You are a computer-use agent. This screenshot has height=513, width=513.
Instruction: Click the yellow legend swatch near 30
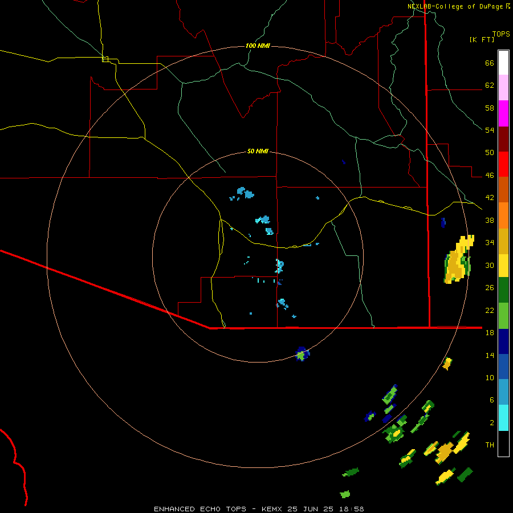click(x=503, y=266)
